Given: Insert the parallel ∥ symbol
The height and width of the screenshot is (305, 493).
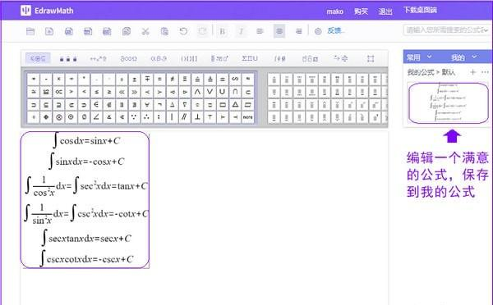Looking at the screenshot, I should click(x=185, y=117).
